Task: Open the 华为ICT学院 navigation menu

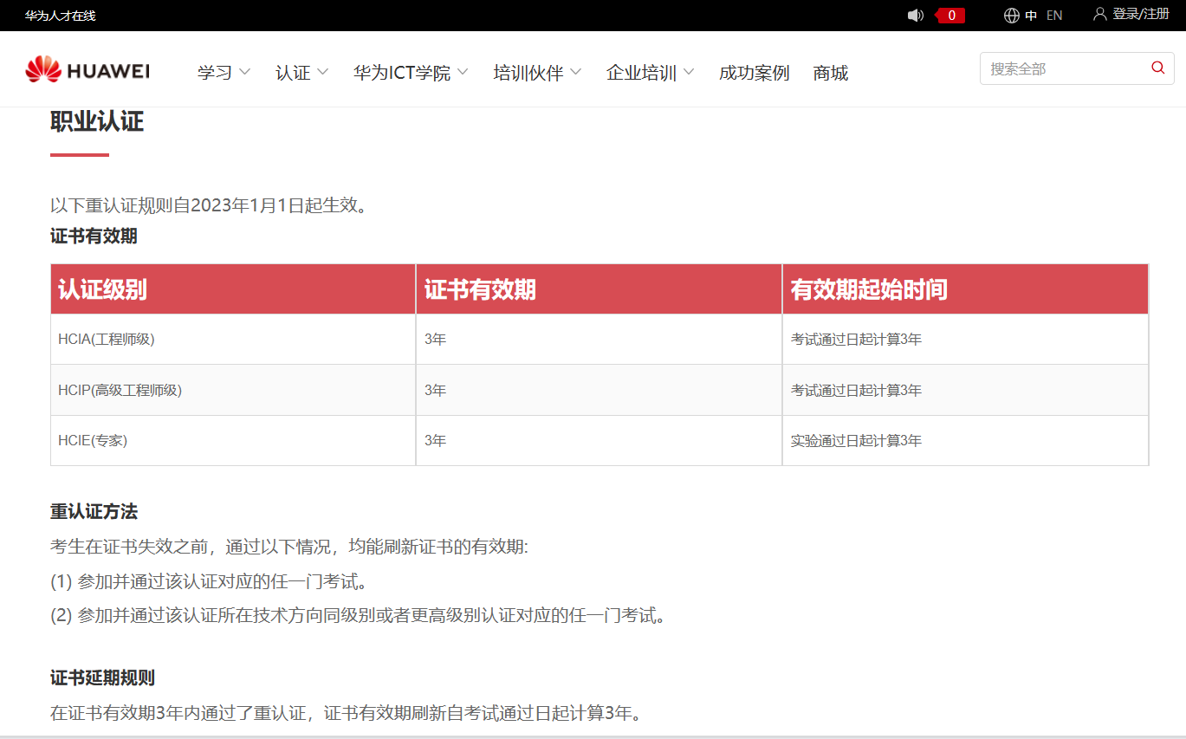Action: click(x=402, y=73)
